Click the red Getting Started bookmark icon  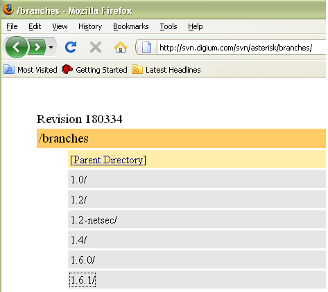coord(67,69)
